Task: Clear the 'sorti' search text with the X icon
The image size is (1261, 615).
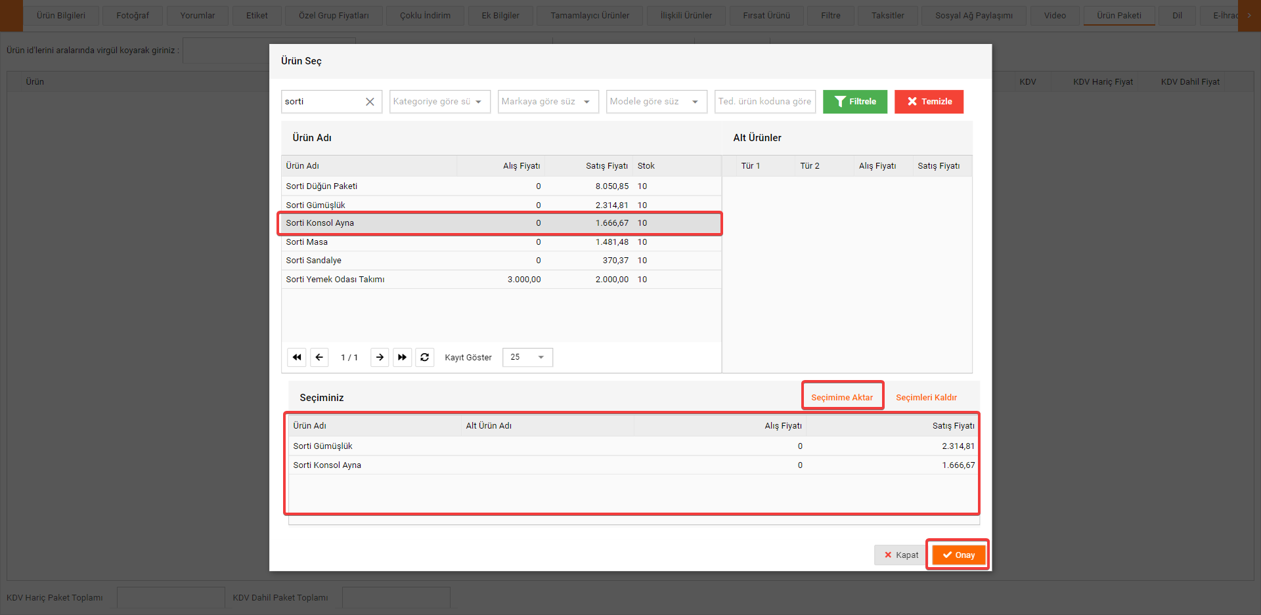Action: point(370,102)
